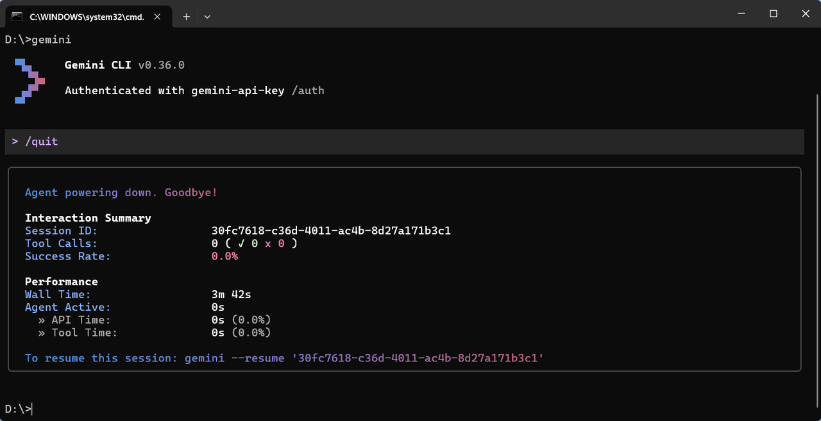
Task: Click the 'Session ID:' label
Action: (x=61, y=231)
